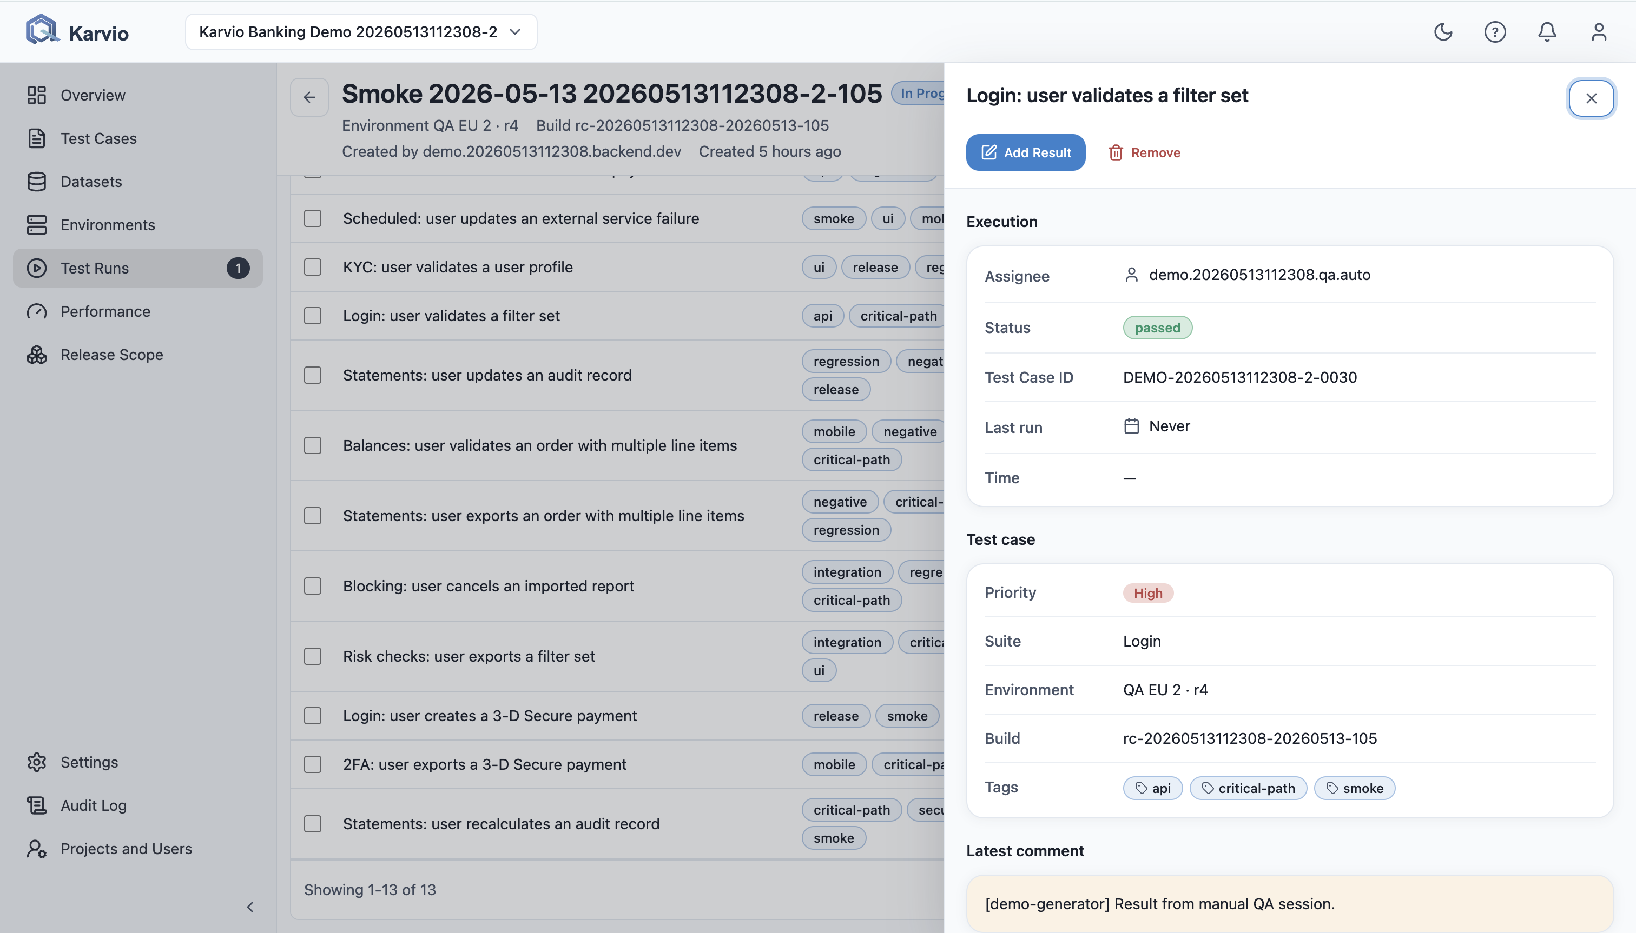Collapse the sidebar with the chevron
The height and width of the screenshot is (933, 1636).
pyautogui.click(x=250, y=907)
